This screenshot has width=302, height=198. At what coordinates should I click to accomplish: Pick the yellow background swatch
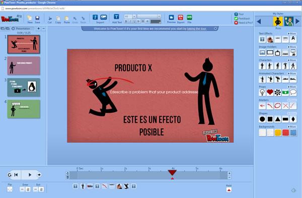(278, 133)
